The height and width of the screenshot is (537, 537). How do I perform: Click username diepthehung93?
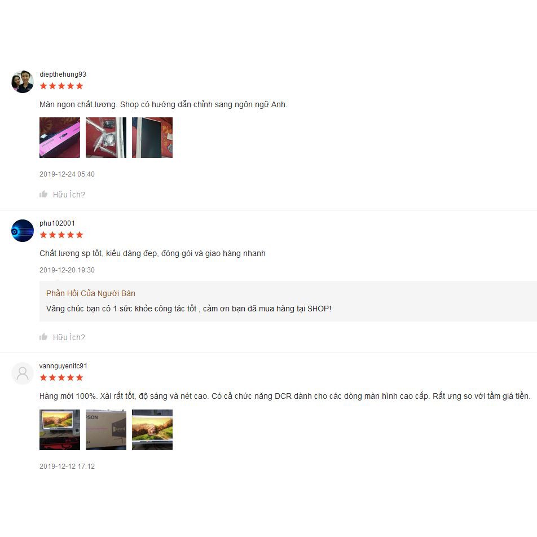(x=63, y=74)
